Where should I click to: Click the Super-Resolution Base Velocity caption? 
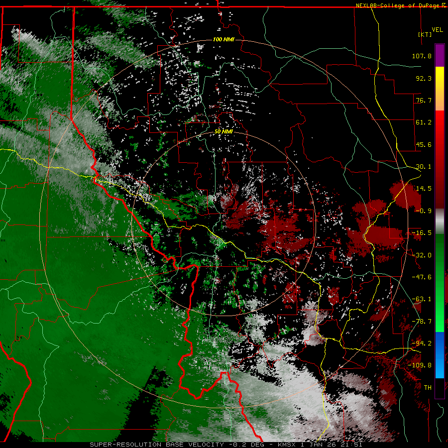225,445
